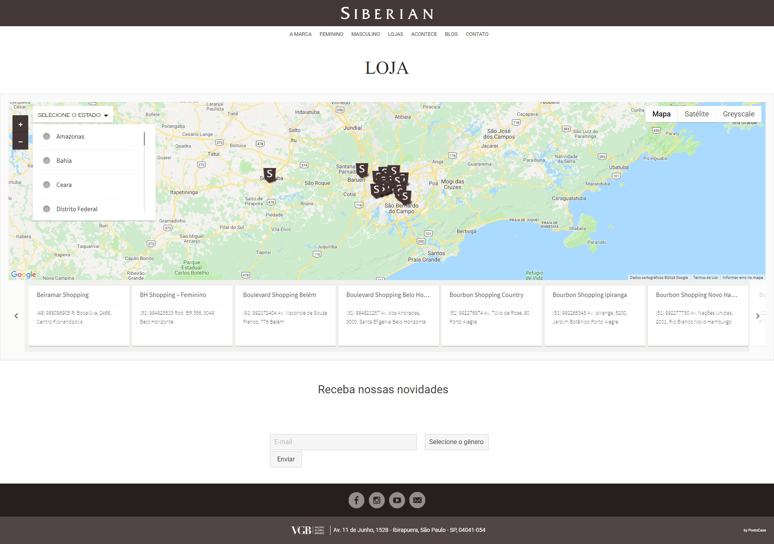Zoom in the map with the plus button
Screen dimensions: 774x544
point(20,125)
